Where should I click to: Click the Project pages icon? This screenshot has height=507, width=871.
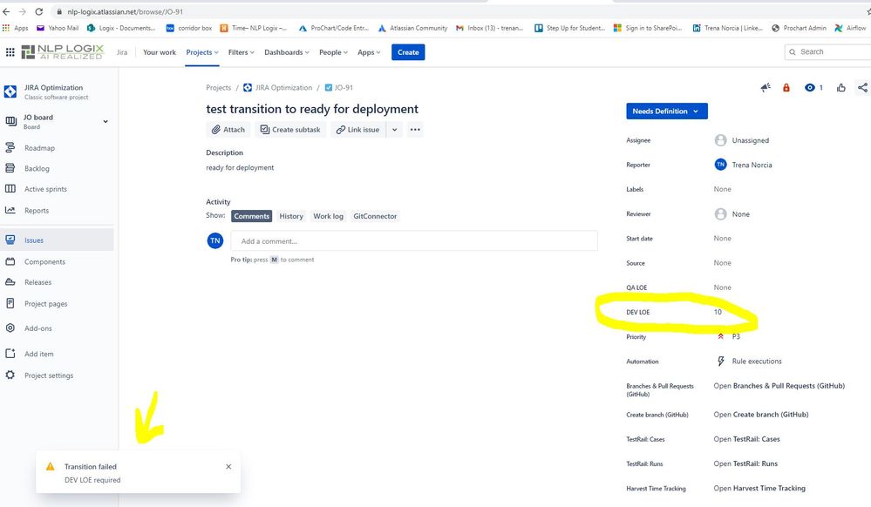(x=10, y=303)
